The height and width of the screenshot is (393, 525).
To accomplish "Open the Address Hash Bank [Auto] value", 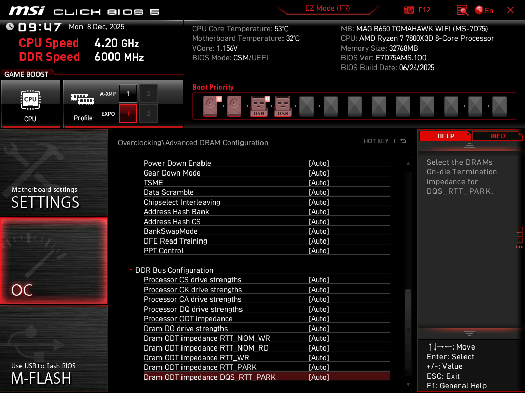I will 319,211.
